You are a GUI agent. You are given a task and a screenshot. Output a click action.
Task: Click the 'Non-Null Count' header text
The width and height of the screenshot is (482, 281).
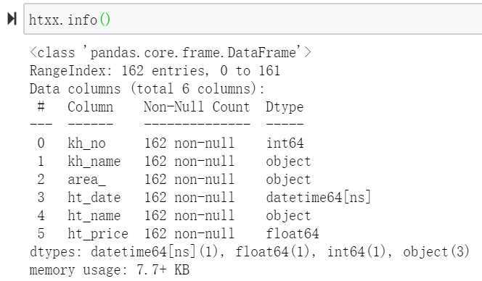197,106
